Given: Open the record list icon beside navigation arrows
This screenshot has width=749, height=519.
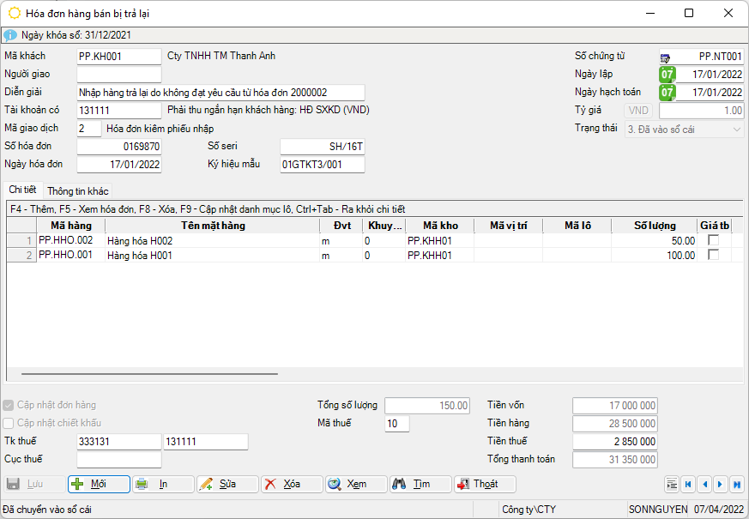Looking at the screenshot, I should 671,485.
